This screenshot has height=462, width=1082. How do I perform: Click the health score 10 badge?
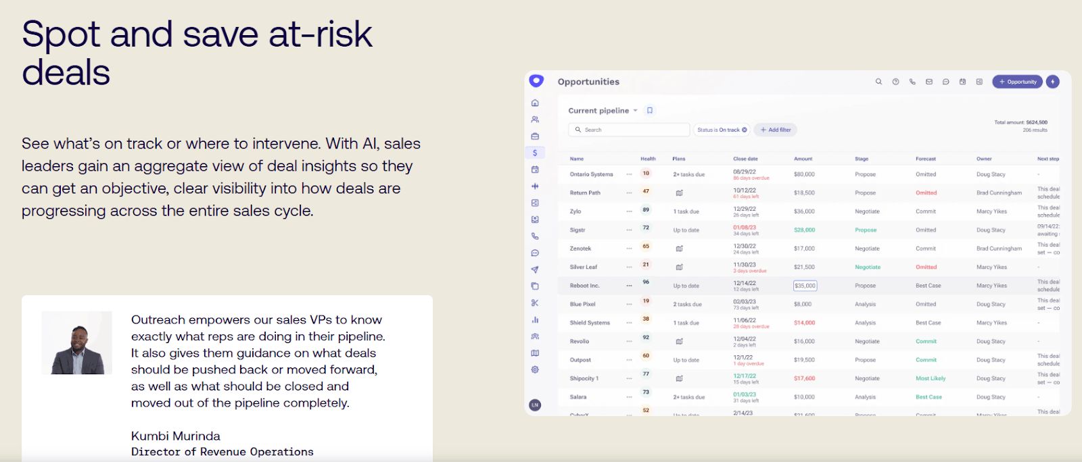click(646, 174)
